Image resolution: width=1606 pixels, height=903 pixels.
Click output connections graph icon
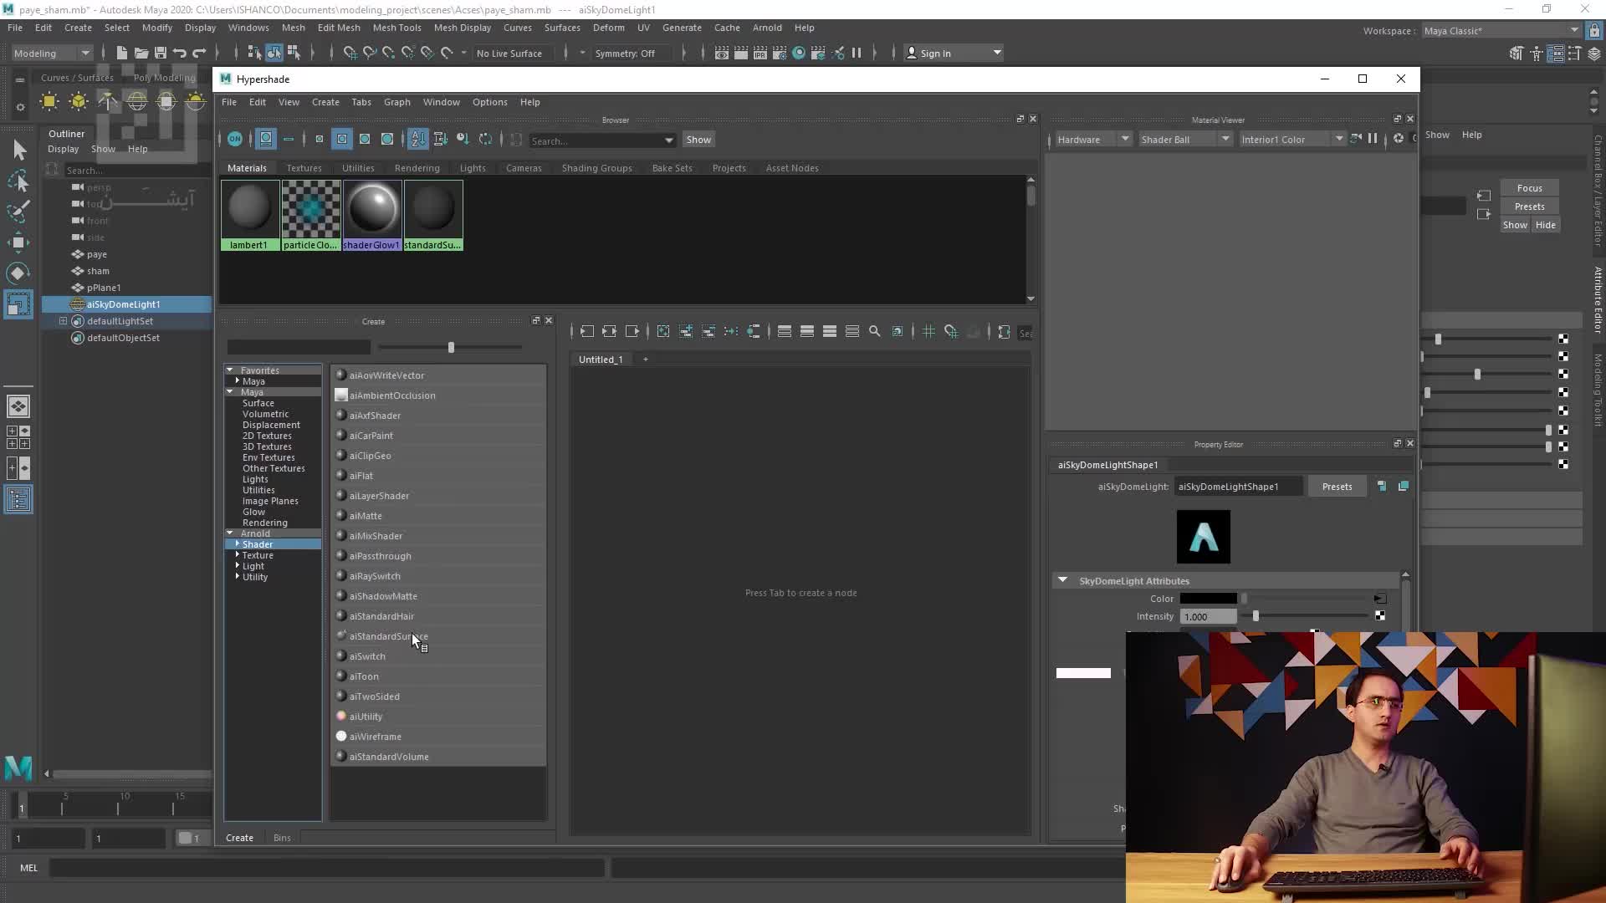632,332
